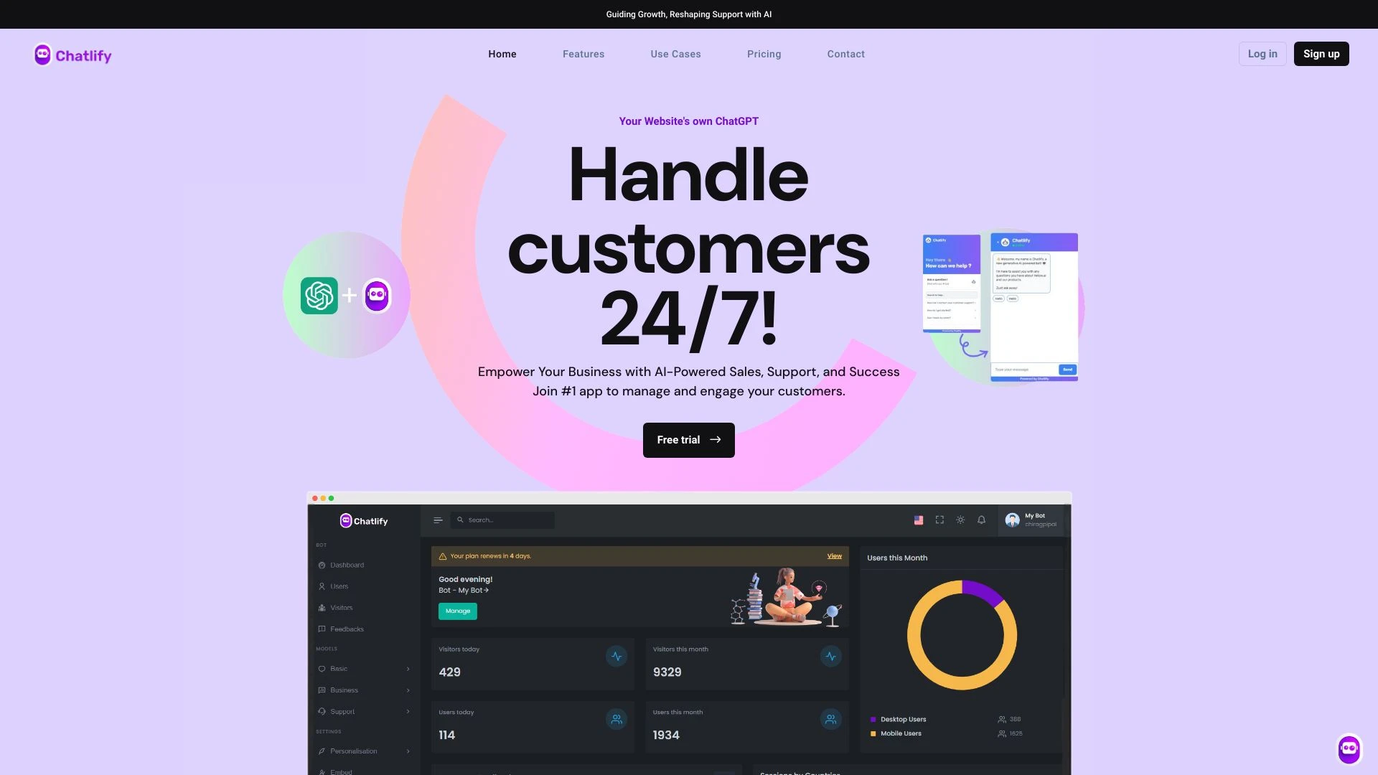Click the Free trial button
Screen dimensions: 1378x775
(x=689, y=440)
